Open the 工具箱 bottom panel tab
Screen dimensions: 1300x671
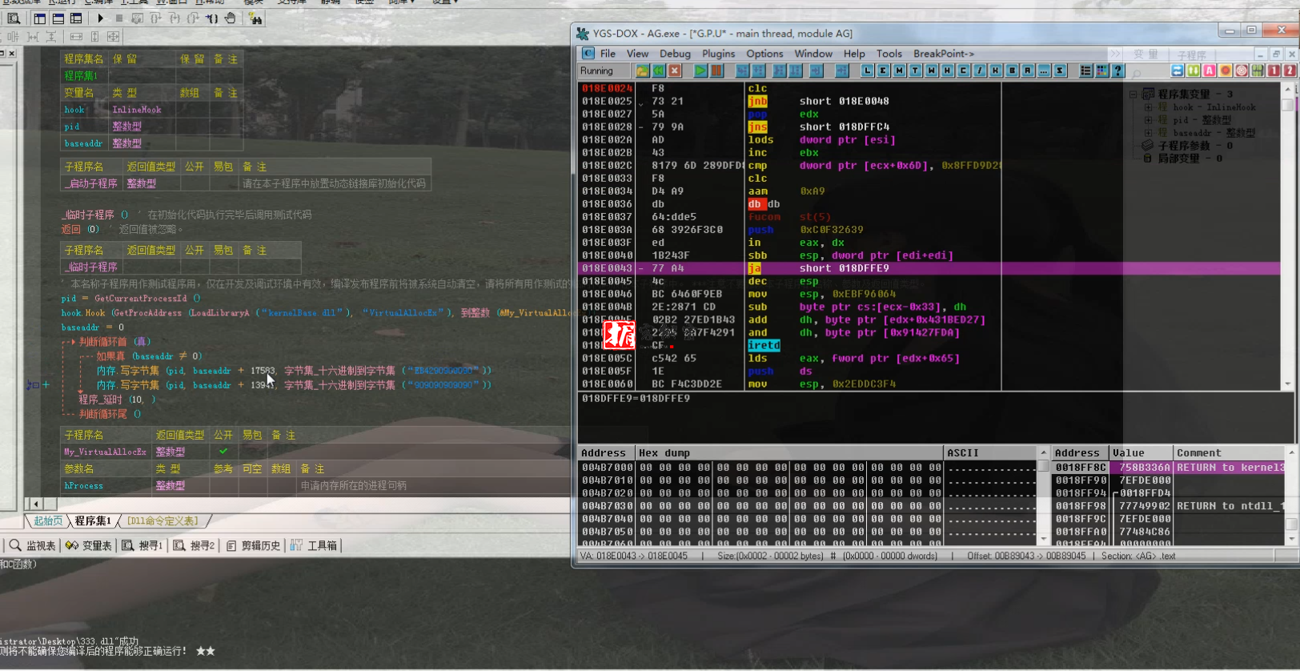click(x=314, y=546)
